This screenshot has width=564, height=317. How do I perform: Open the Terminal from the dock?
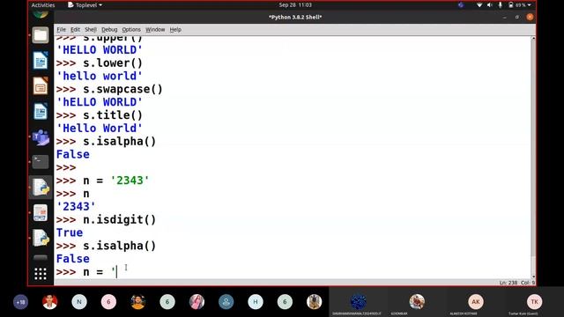coord(41,162)
